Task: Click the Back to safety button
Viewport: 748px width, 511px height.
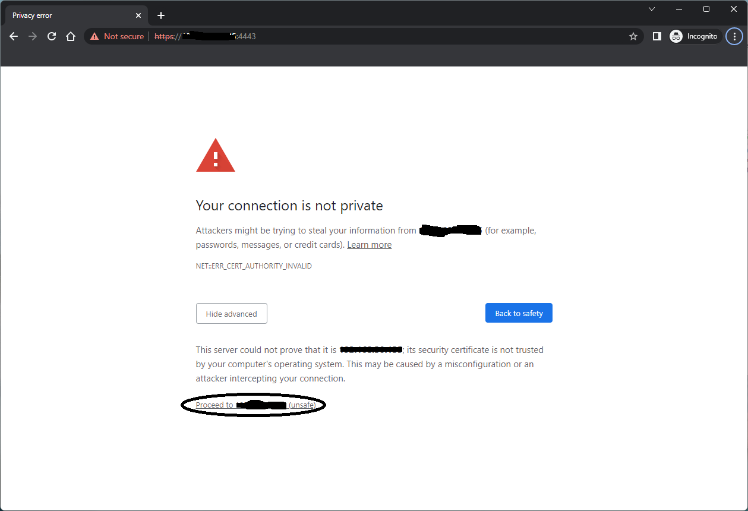Action: (518, 313)
